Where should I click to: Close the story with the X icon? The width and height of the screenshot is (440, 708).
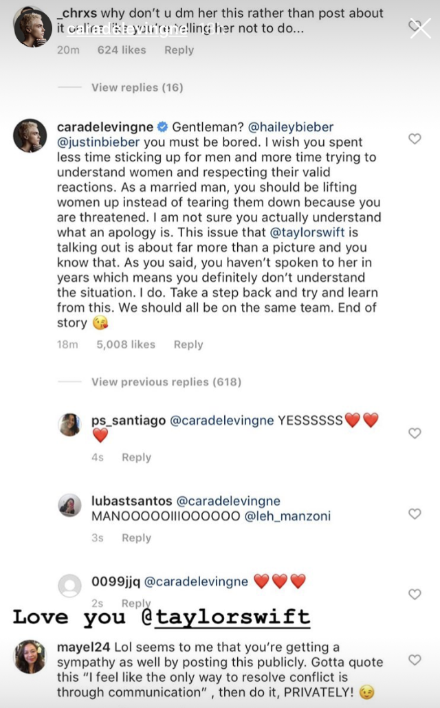(420, 27)
